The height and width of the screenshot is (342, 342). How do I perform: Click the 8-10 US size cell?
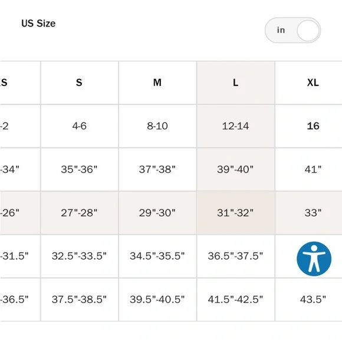[x=157, y=126]
